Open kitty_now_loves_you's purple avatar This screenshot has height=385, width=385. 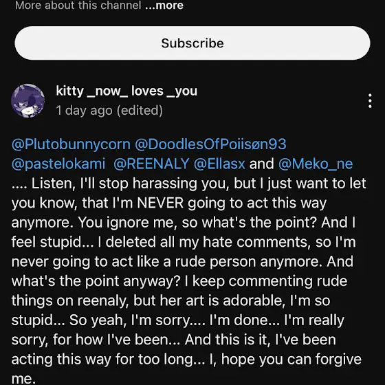click(27, 100)
